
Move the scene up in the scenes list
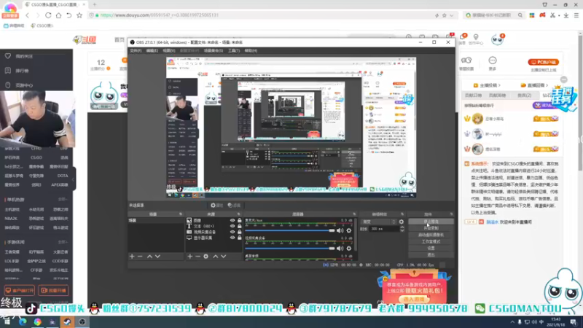(x=149, y=257)
